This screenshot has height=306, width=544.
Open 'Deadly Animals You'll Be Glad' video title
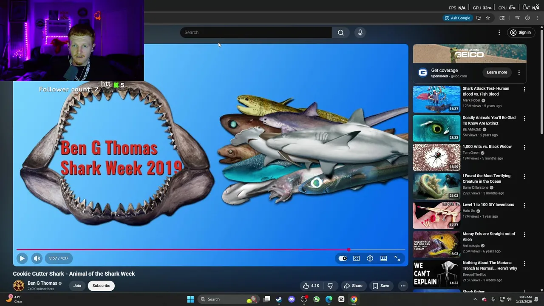(489, 120)
